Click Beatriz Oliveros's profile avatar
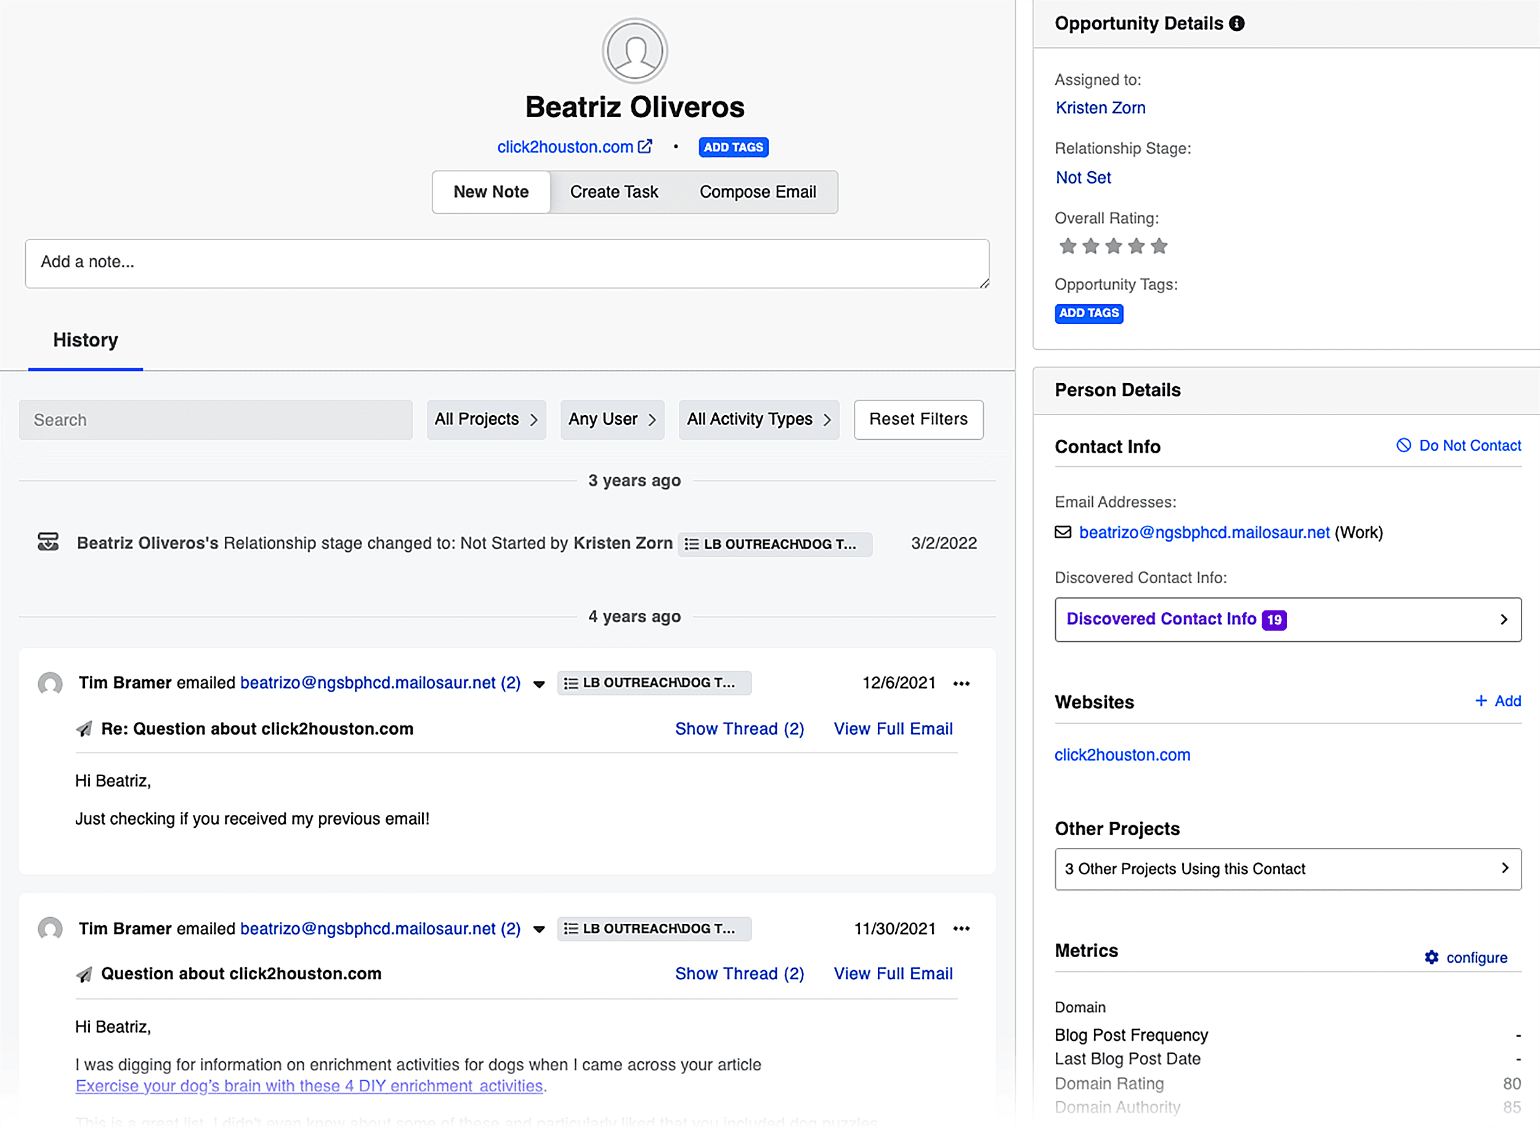 tap(634, 50)
